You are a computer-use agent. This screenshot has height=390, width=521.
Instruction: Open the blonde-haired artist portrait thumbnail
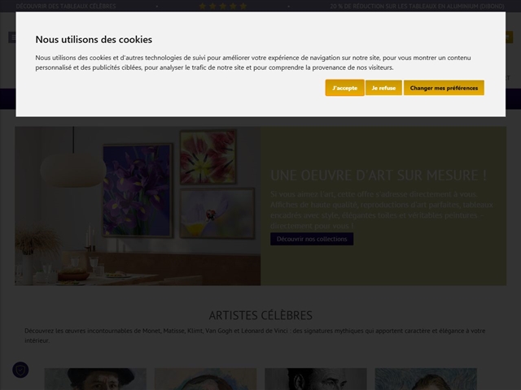(425, 379)
